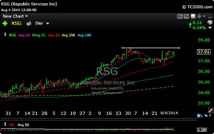Click the left handle of the white trendline
Image resolution: width=214 pixels, height=134 pixels.
pos(122,48)
